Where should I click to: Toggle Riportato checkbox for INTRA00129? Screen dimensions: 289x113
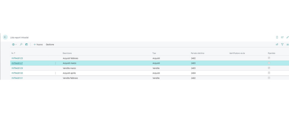click(269, 68)
